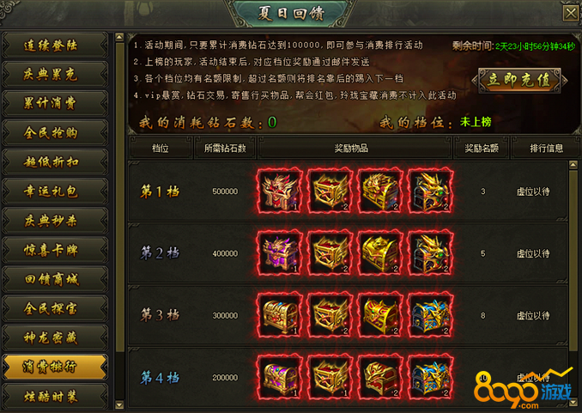The width and height of the screenshot is (582, 413).
Task: Click the reward list scrollbar up arrow
Action: [x=573, y=165]
